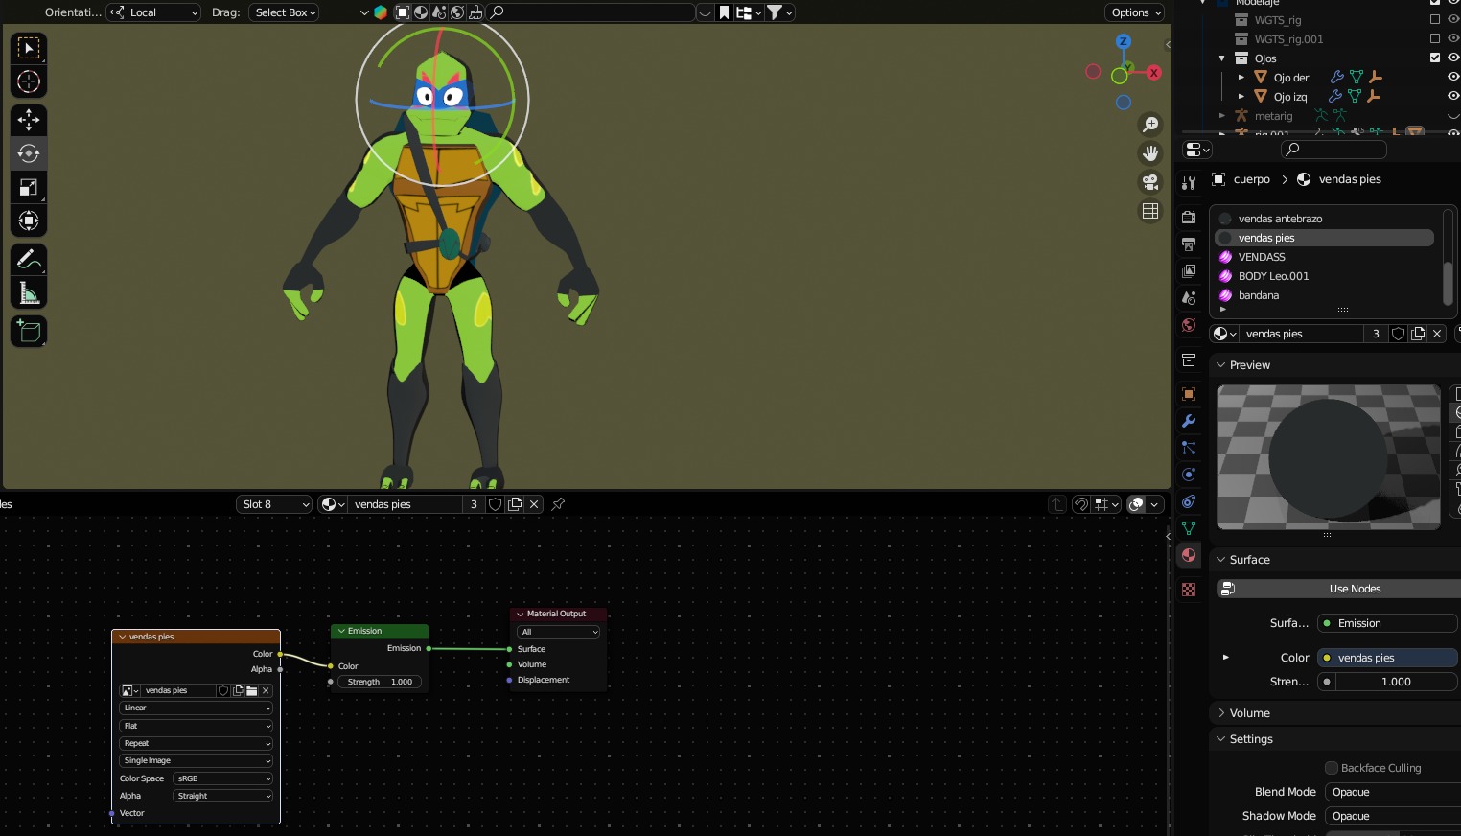Click the red X axis gizmo ball
The height and width of the screenshot is (836, 1461).
coord(1154,72)
